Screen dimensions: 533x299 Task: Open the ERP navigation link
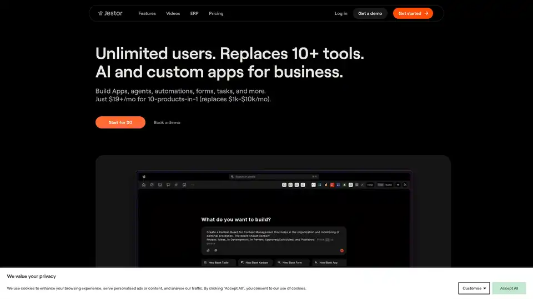(194, 13)
